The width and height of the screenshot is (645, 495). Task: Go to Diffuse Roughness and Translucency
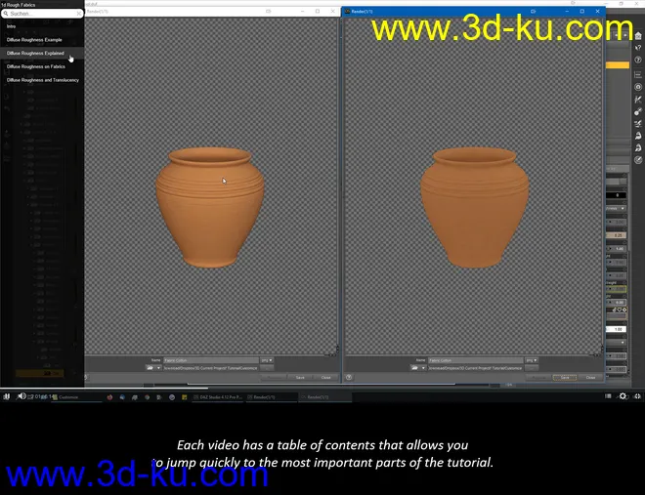click(x=43, y=80)
